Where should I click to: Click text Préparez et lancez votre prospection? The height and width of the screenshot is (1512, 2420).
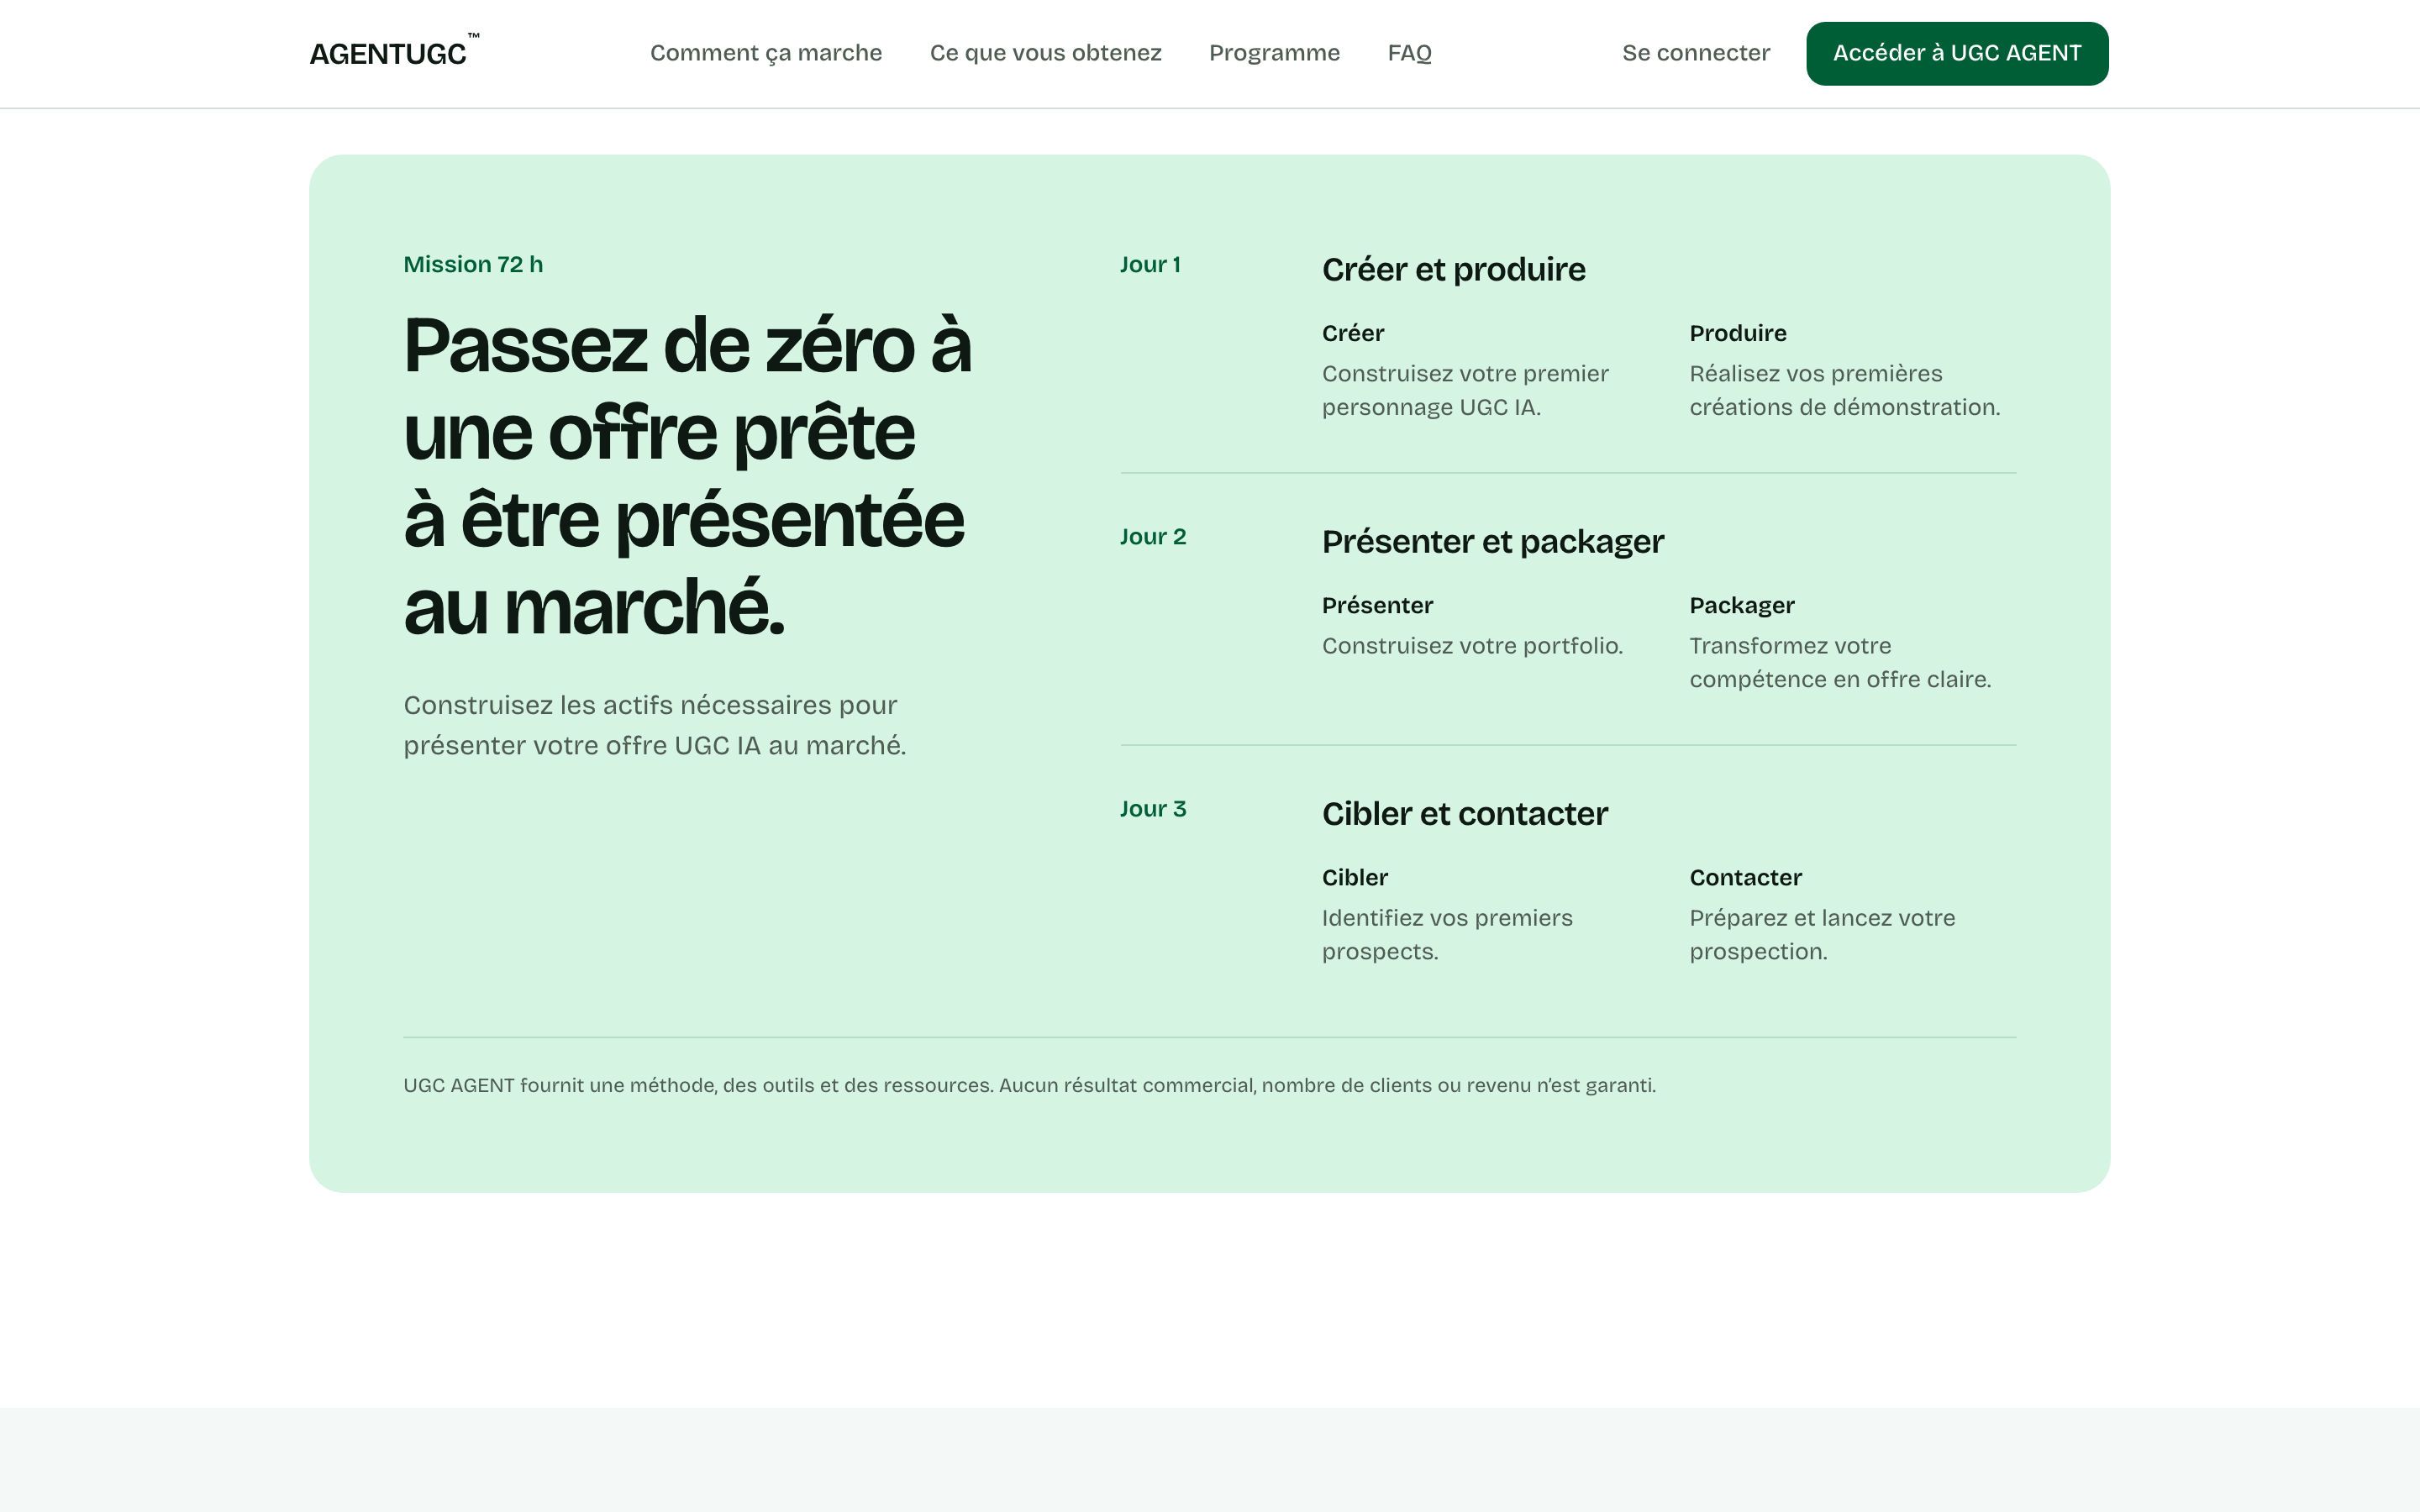tap(1822, 934)
